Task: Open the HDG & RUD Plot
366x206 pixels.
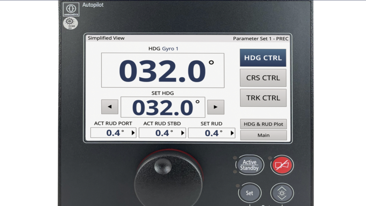Action: click(x=263, y=124)
